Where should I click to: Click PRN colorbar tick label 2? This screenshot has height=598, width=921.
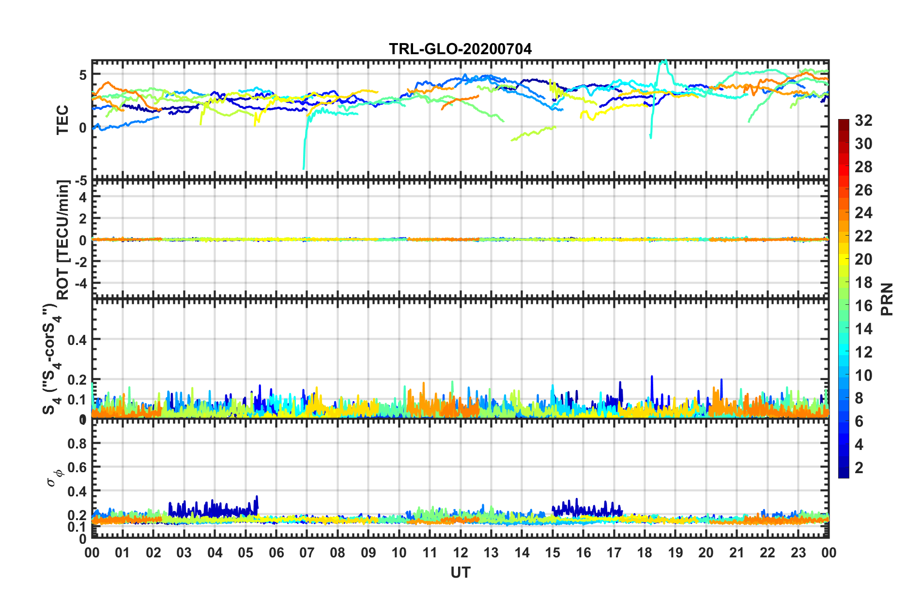tap(859, 468)
